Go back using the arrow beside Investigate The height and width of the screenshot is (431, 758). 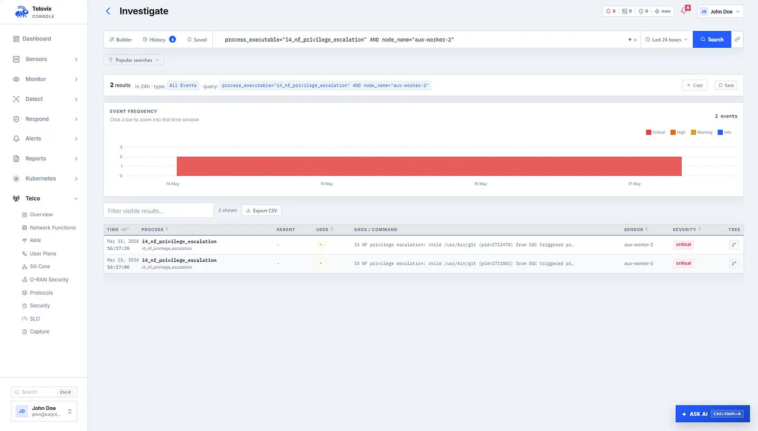(108, 11)
